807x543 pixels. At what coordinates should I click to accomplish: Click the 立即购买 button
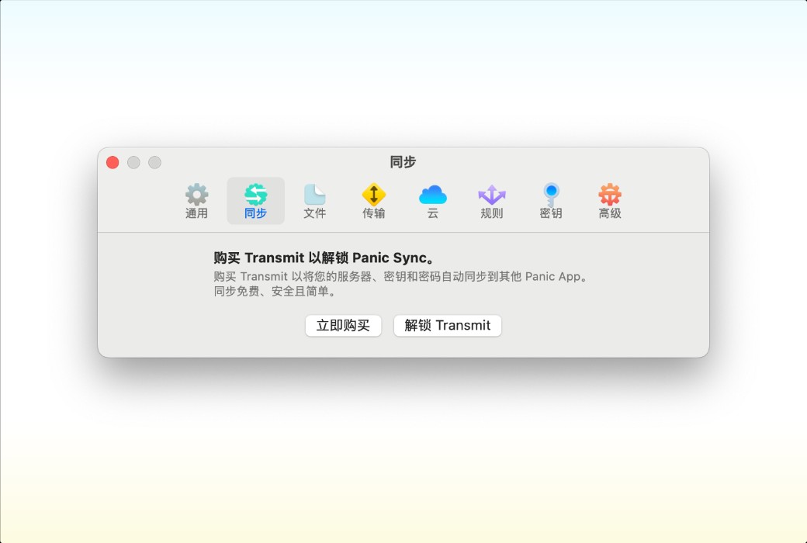[343, 326]
